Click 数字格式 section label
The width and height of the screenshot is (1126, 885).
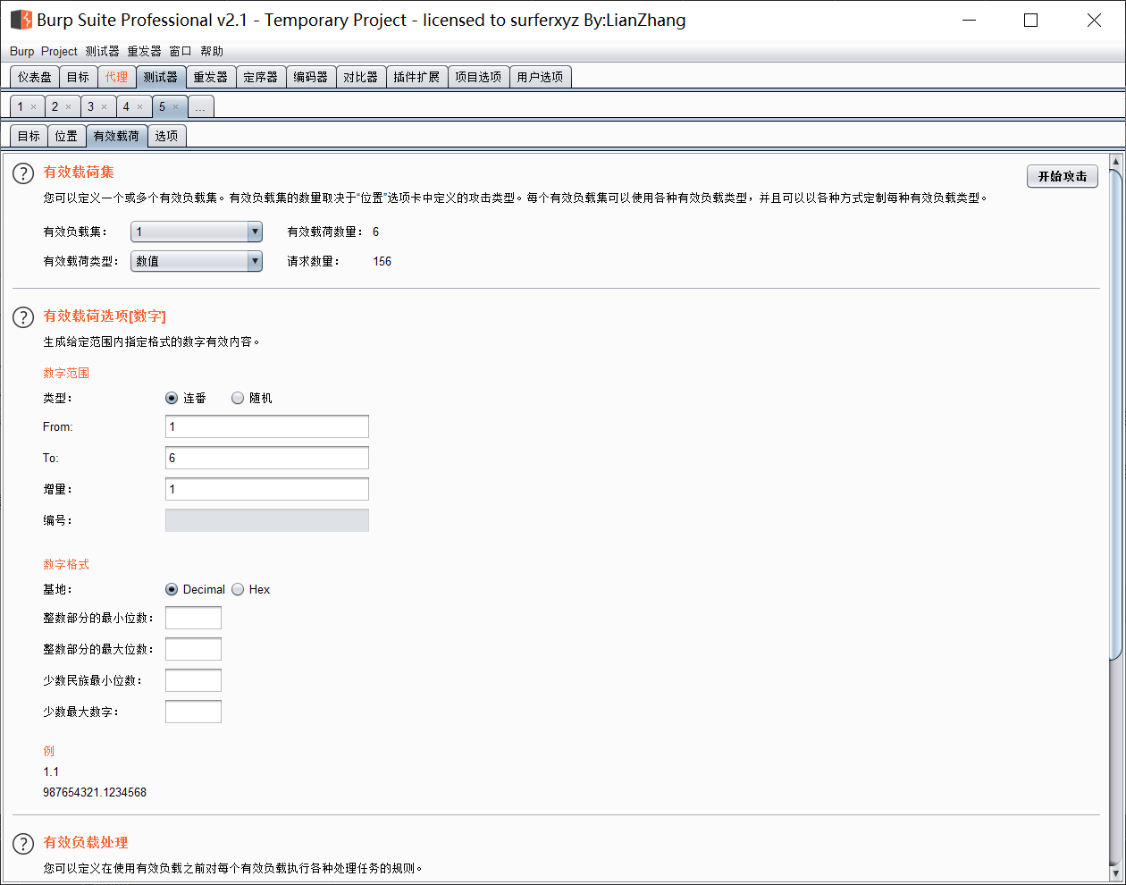(x=66, y=564)
